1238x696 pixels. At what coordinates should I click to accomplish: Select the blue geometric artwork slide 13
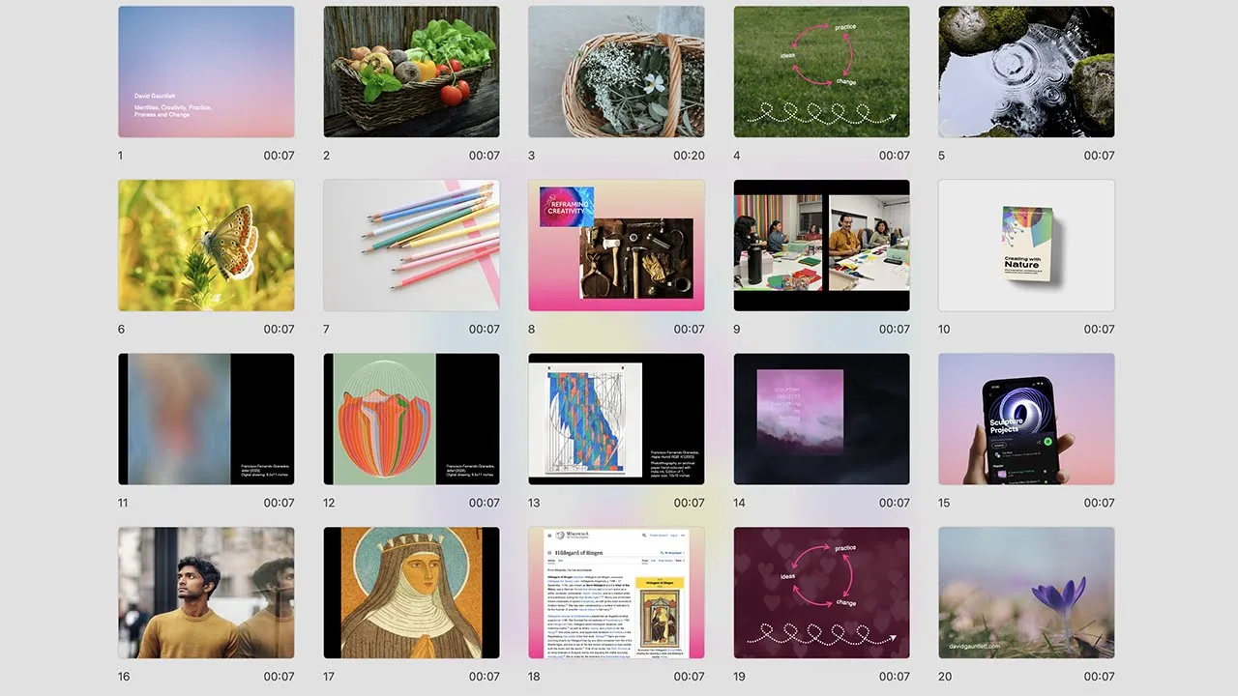click(616, 419)
